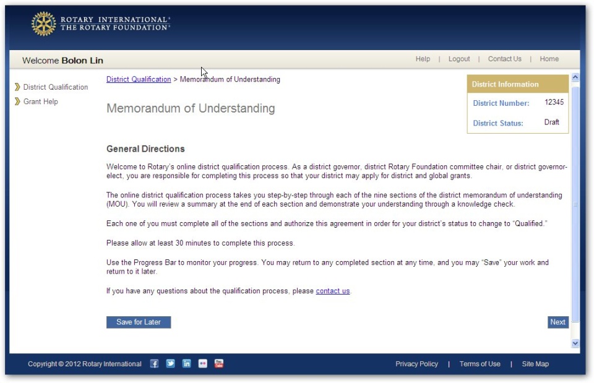
Task: Open the Help menu item
Action: click(423, 59)
